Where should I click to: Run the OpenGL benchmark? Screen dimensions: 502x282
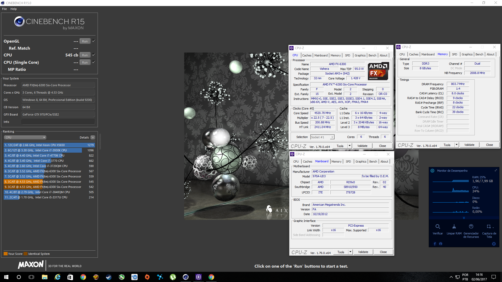click(x=85, y=41)
